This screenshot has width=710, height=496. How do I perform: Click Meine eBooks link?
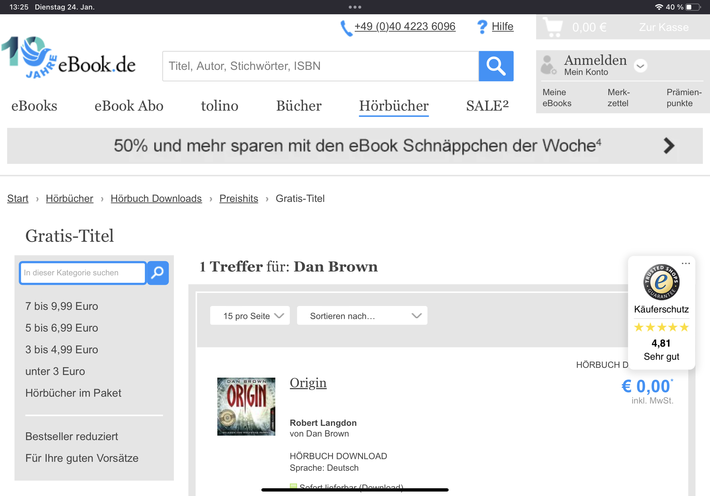tap(557, 98)
